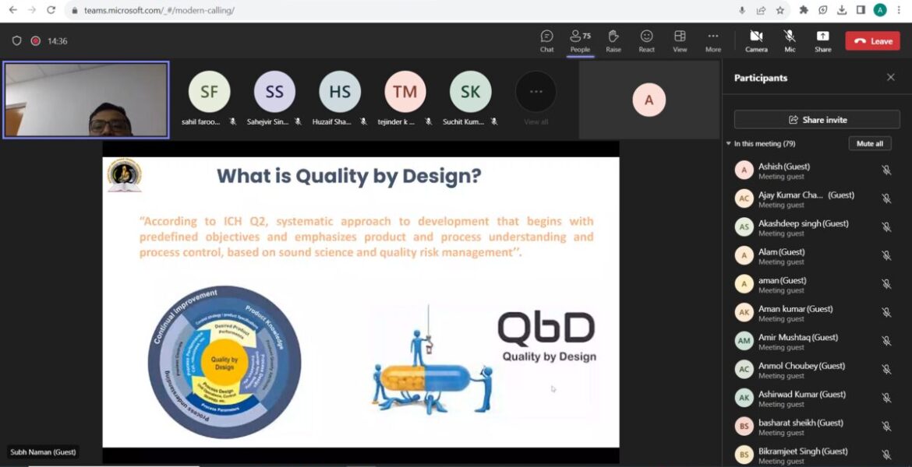Click mic icon next to Ashish (Guest)

tap(886, 170)
